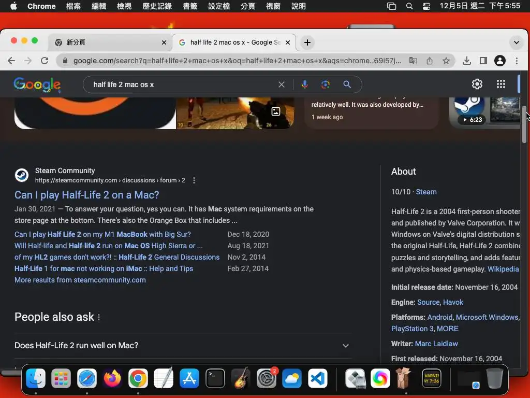The image size is (530, 398).
Task: Switch to the 新分頁 tab
Action: point(110,42)
